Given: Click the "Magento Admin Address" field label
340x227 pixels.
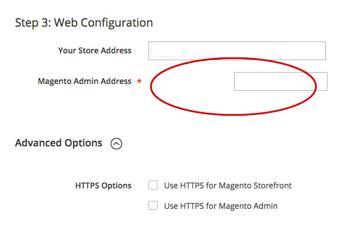Looking at the screenshot, I should (x=84, y=81).
